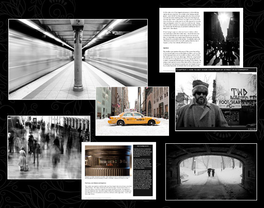The height and width of the screenshot is (208, 264).
Task: Click the silhouetted crowd street photo
Action: (222, 38)
